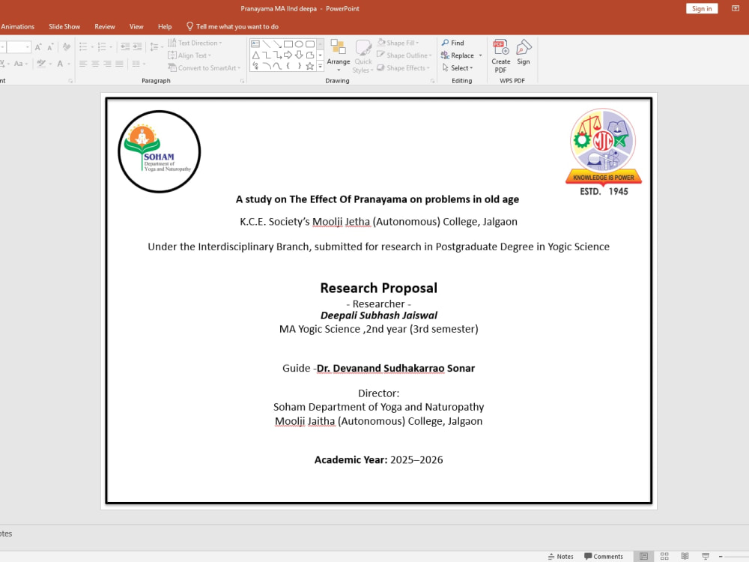Screen dimensions: 749x562
Task: Click the Create PDF icon
Action: (x=500, y=56)
